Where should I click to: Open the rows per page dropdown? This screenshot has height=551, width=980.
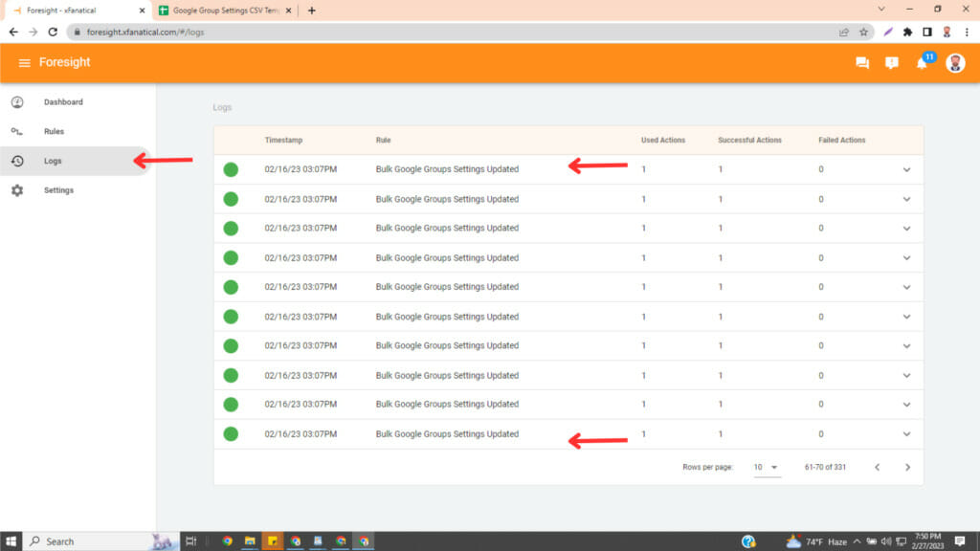click(x=766, y=466)
